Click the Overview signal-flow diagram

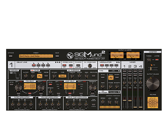pos(15,76)
